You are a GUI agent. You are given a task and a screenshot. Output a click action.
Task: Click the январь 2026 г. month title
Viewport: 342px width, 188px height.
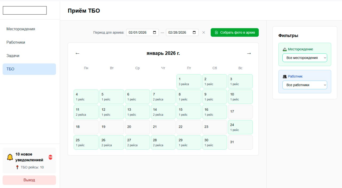coord(163,53)
